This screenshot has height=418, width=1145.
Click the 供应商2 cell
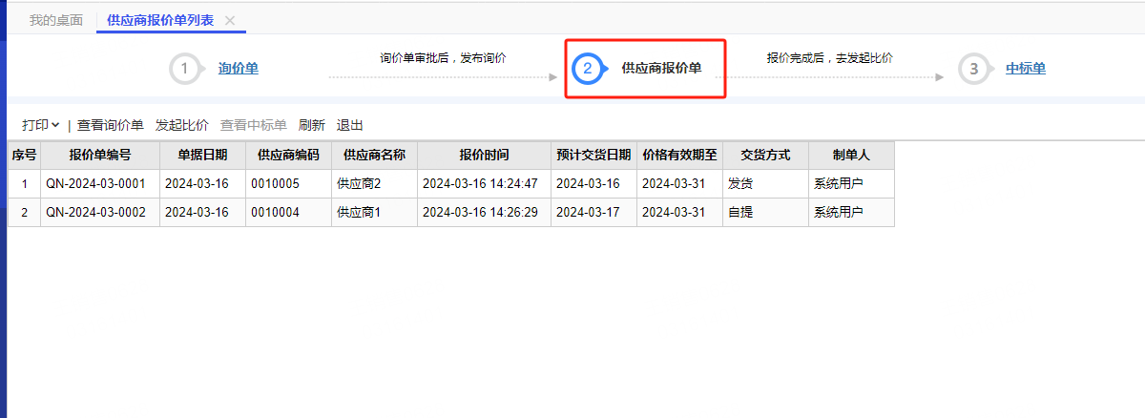374,183
